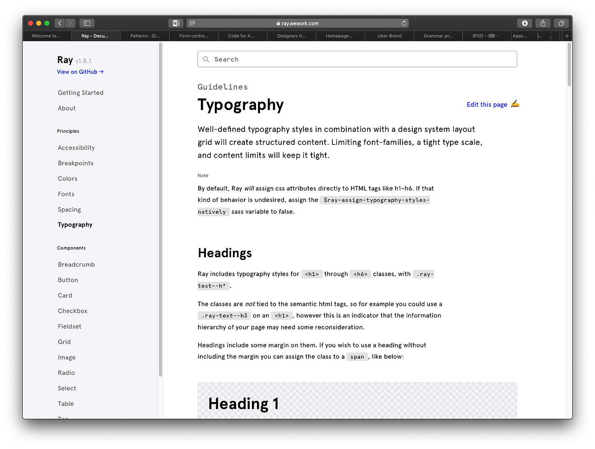This screenshot has width=595, height=449.
Task: Open 'Getting Started' in the sidebar
Action: point(81,93)
